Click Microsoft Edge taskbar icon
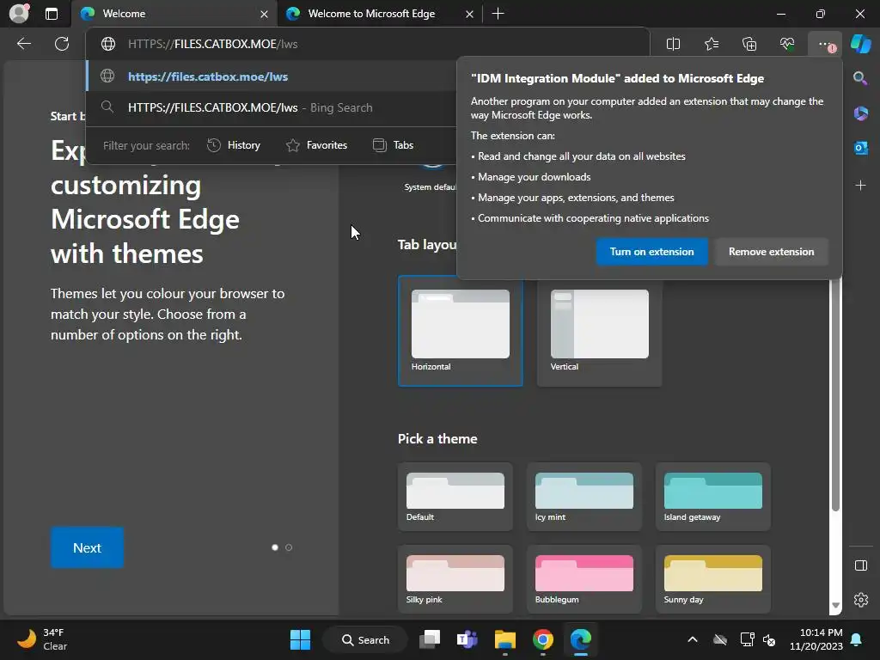 pos(581,639)
